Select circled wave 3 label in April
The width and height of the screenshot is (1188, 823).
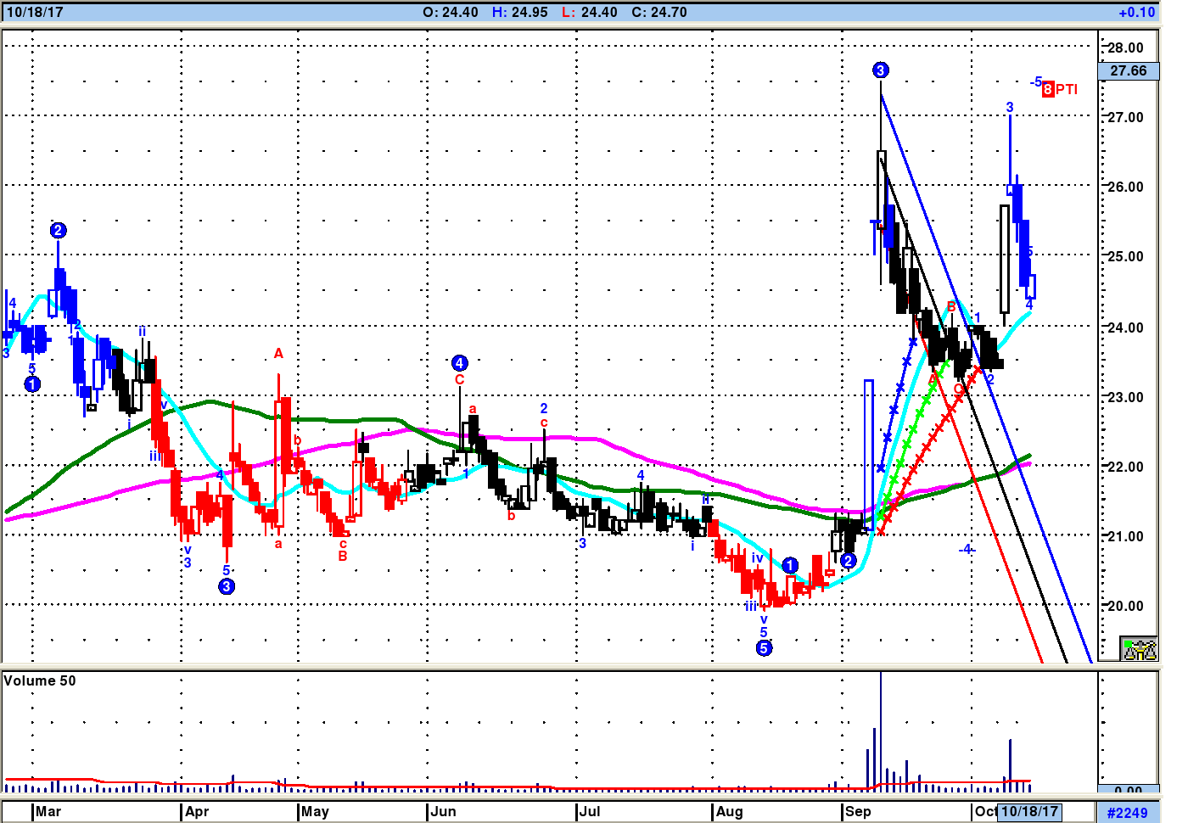click(x=227, y=586)
